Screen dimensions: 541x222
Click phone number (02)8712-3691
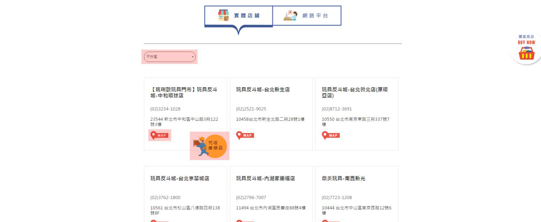(x=337, y=109)
